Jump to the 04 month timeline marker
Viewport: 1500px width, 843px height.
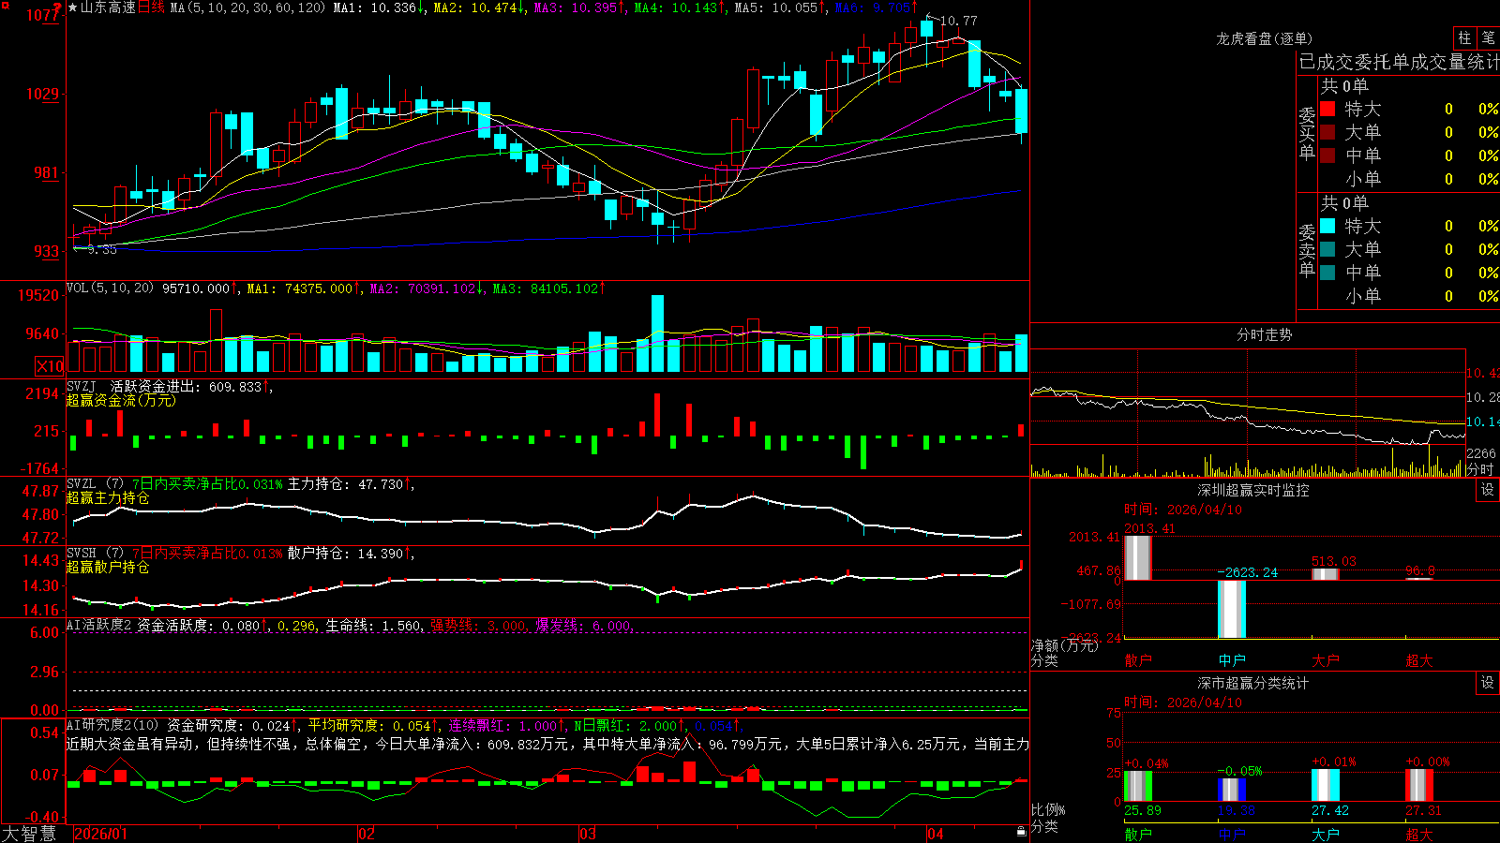tap(936, 833)
